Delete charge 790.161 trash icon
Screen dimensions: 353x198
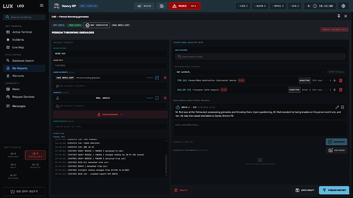[341, 80]
